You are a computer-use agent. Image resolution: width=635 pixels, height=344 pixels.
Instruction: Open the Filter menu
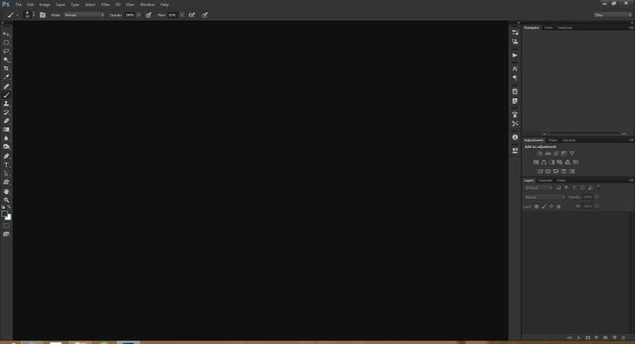coord(106,4)
